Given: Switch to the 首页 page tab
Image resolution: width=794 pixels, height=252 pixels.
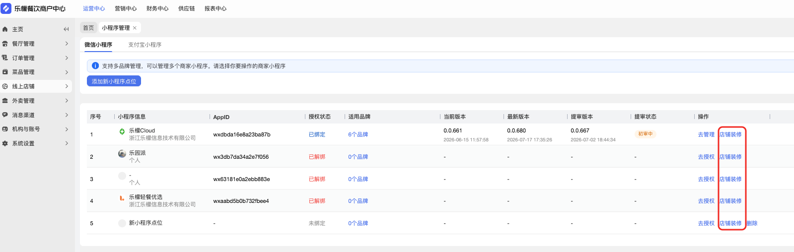Looking at the screenshot, I should 88,28.
